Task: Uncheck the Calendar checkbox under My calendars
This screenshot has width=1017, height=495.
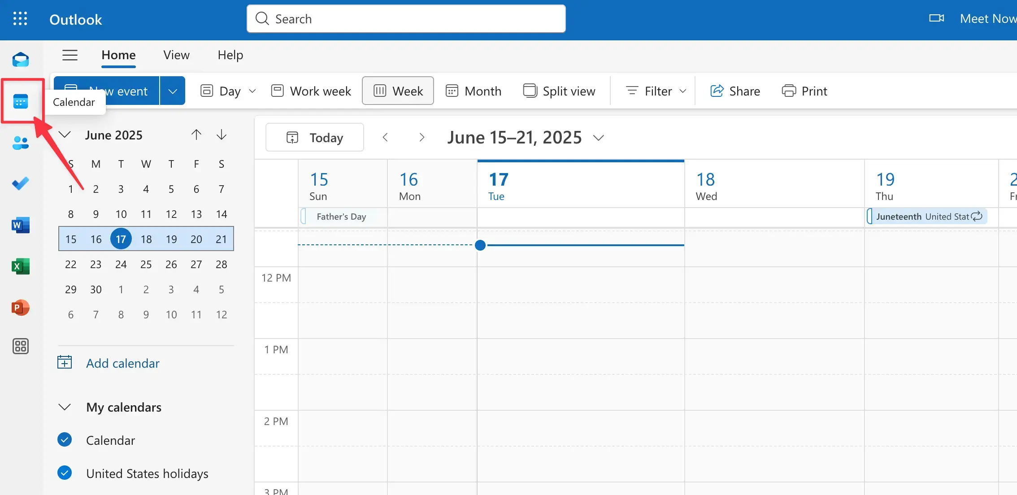Action: tap(65, 440)
